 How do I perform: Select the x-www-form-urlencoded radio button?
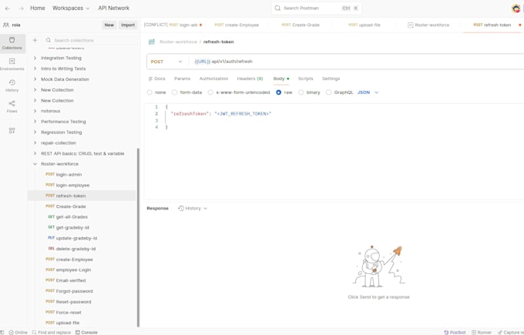coord(210,92)
